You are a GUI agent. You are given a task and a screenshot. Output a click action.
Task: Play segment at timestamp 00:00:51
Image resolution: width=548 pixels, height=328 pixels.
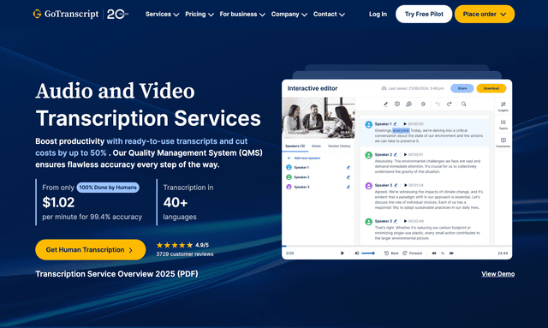coord(405,154)
